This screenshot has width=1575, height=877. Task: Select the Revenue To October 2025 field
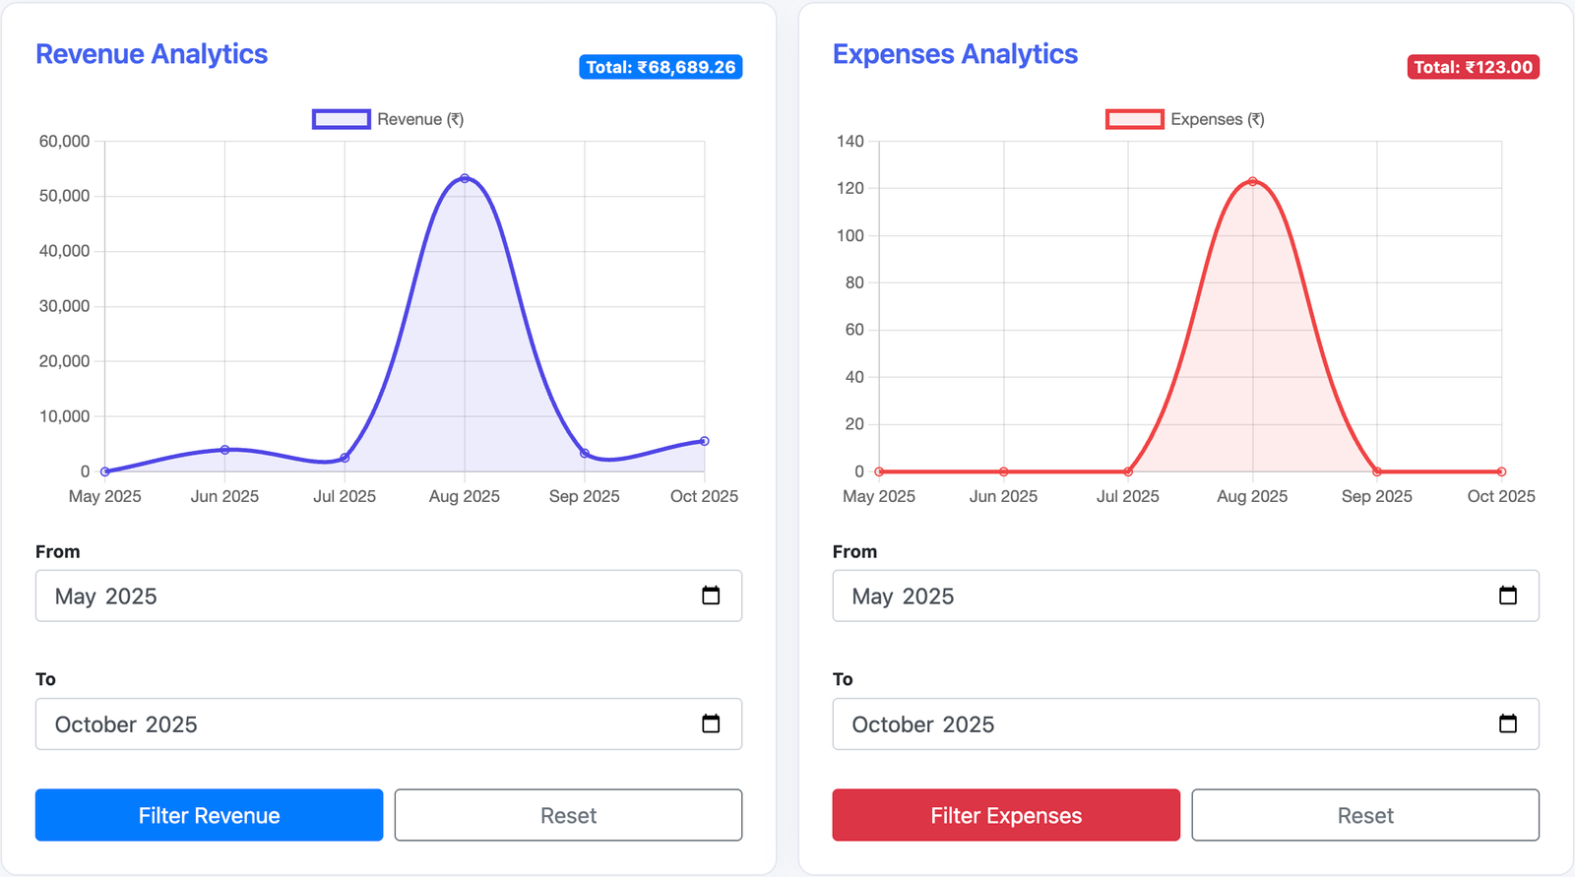(x=364, y=724)
